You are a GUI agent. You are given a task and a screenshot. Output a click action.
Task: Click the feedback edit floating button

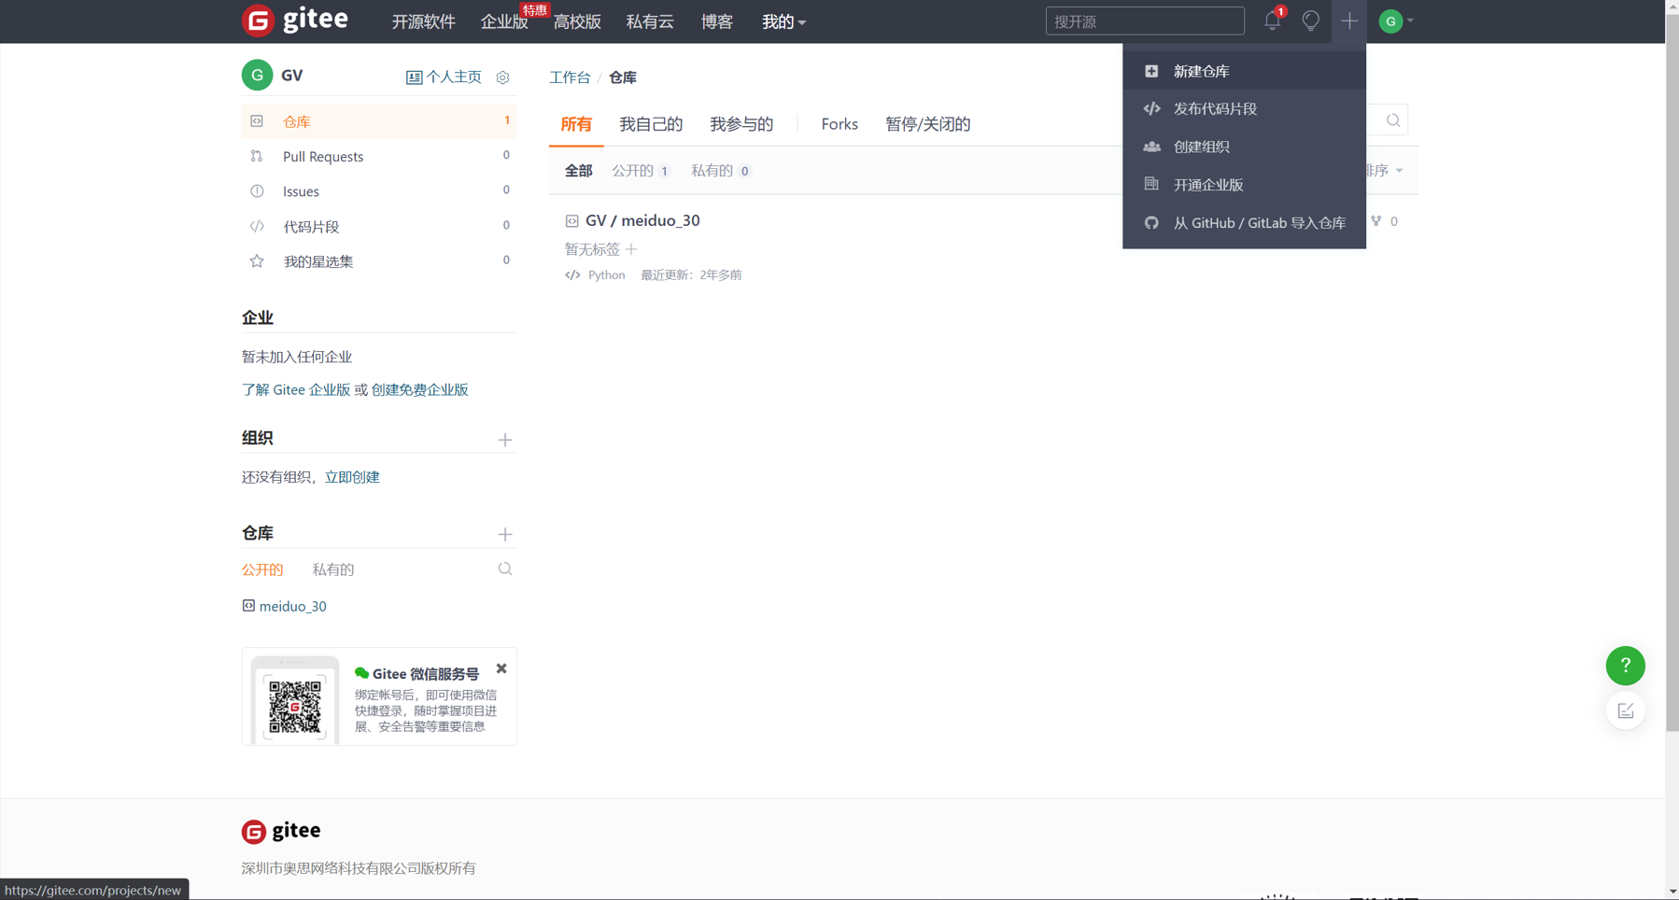1625,711
